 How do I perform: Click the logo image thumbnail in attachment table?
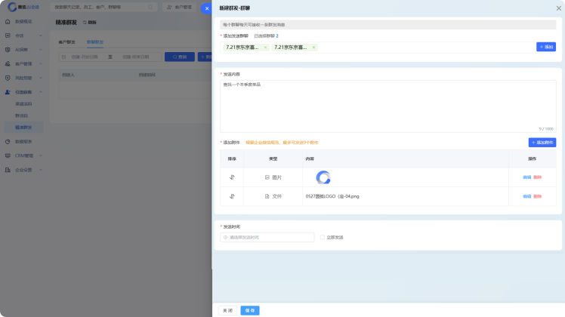323,177
